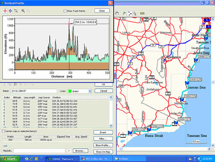Viewport: 215px width, 162px height.
Task: Click the 20061225 waypoint flag on map
Action: (x=187, y=83)
